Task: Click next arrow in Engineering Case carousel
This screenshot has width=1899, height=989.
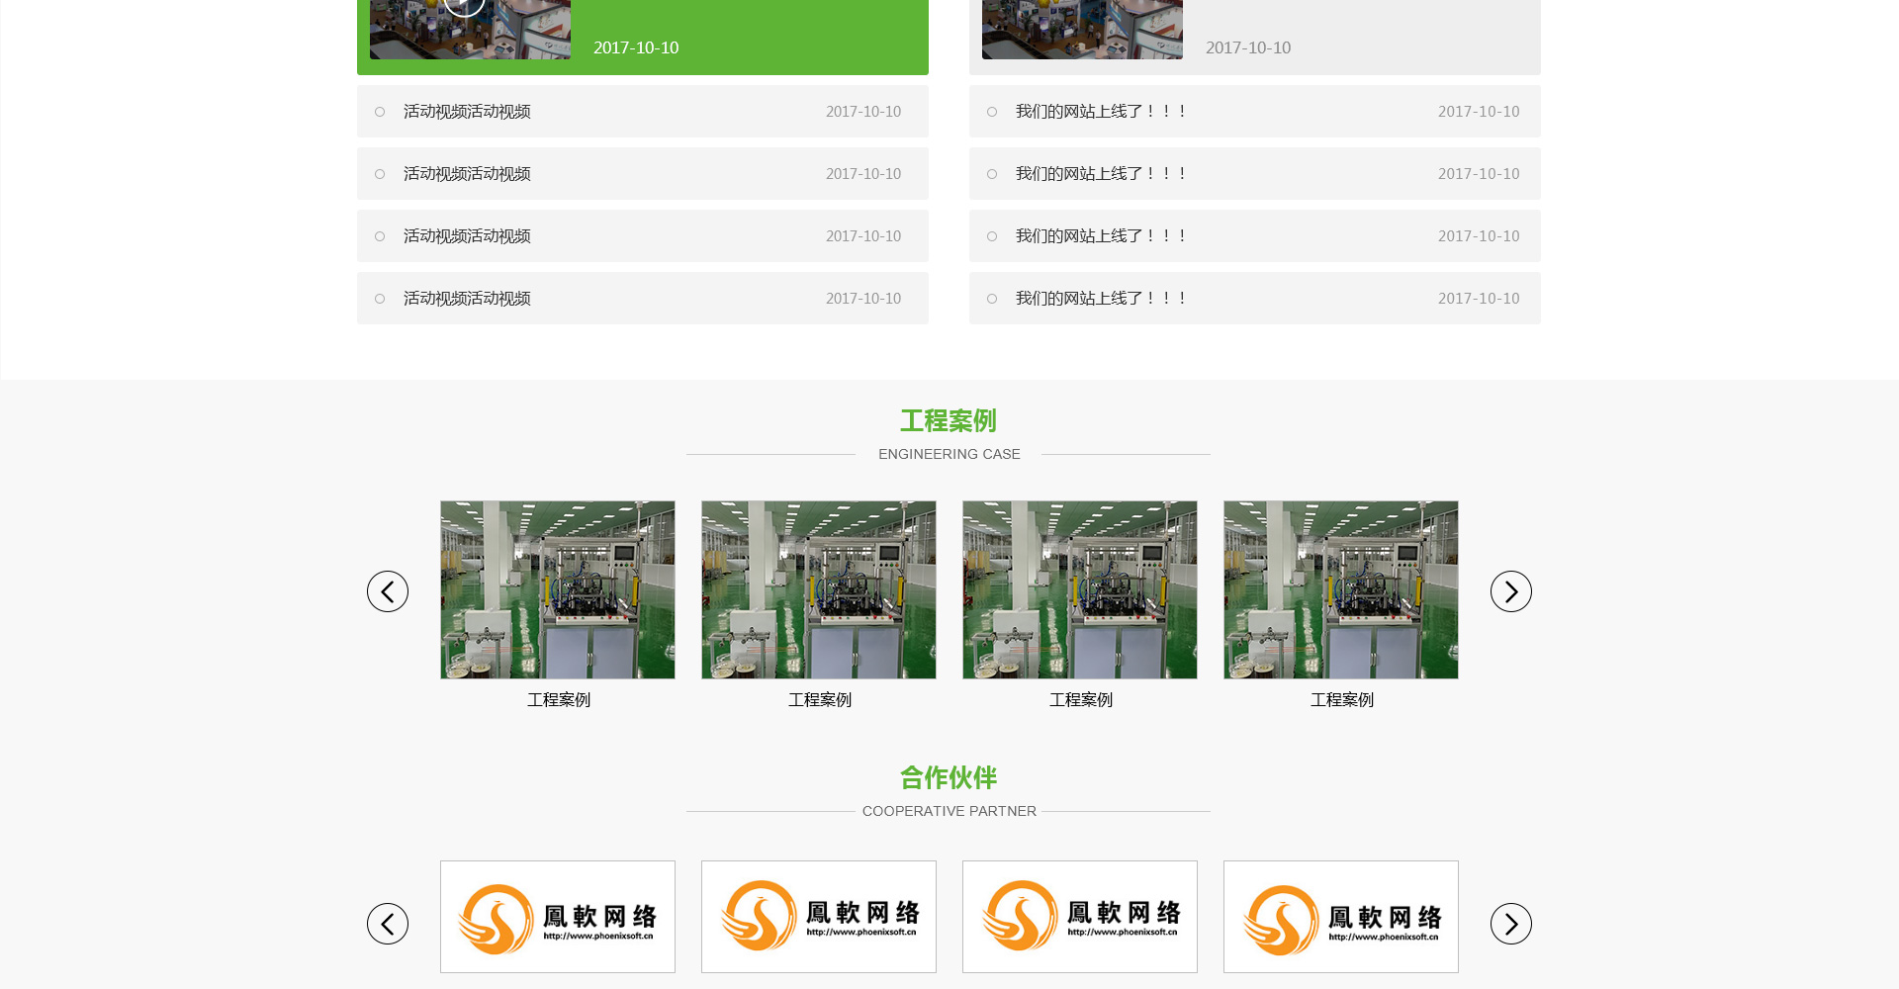Action: [x=1510, y=591]
